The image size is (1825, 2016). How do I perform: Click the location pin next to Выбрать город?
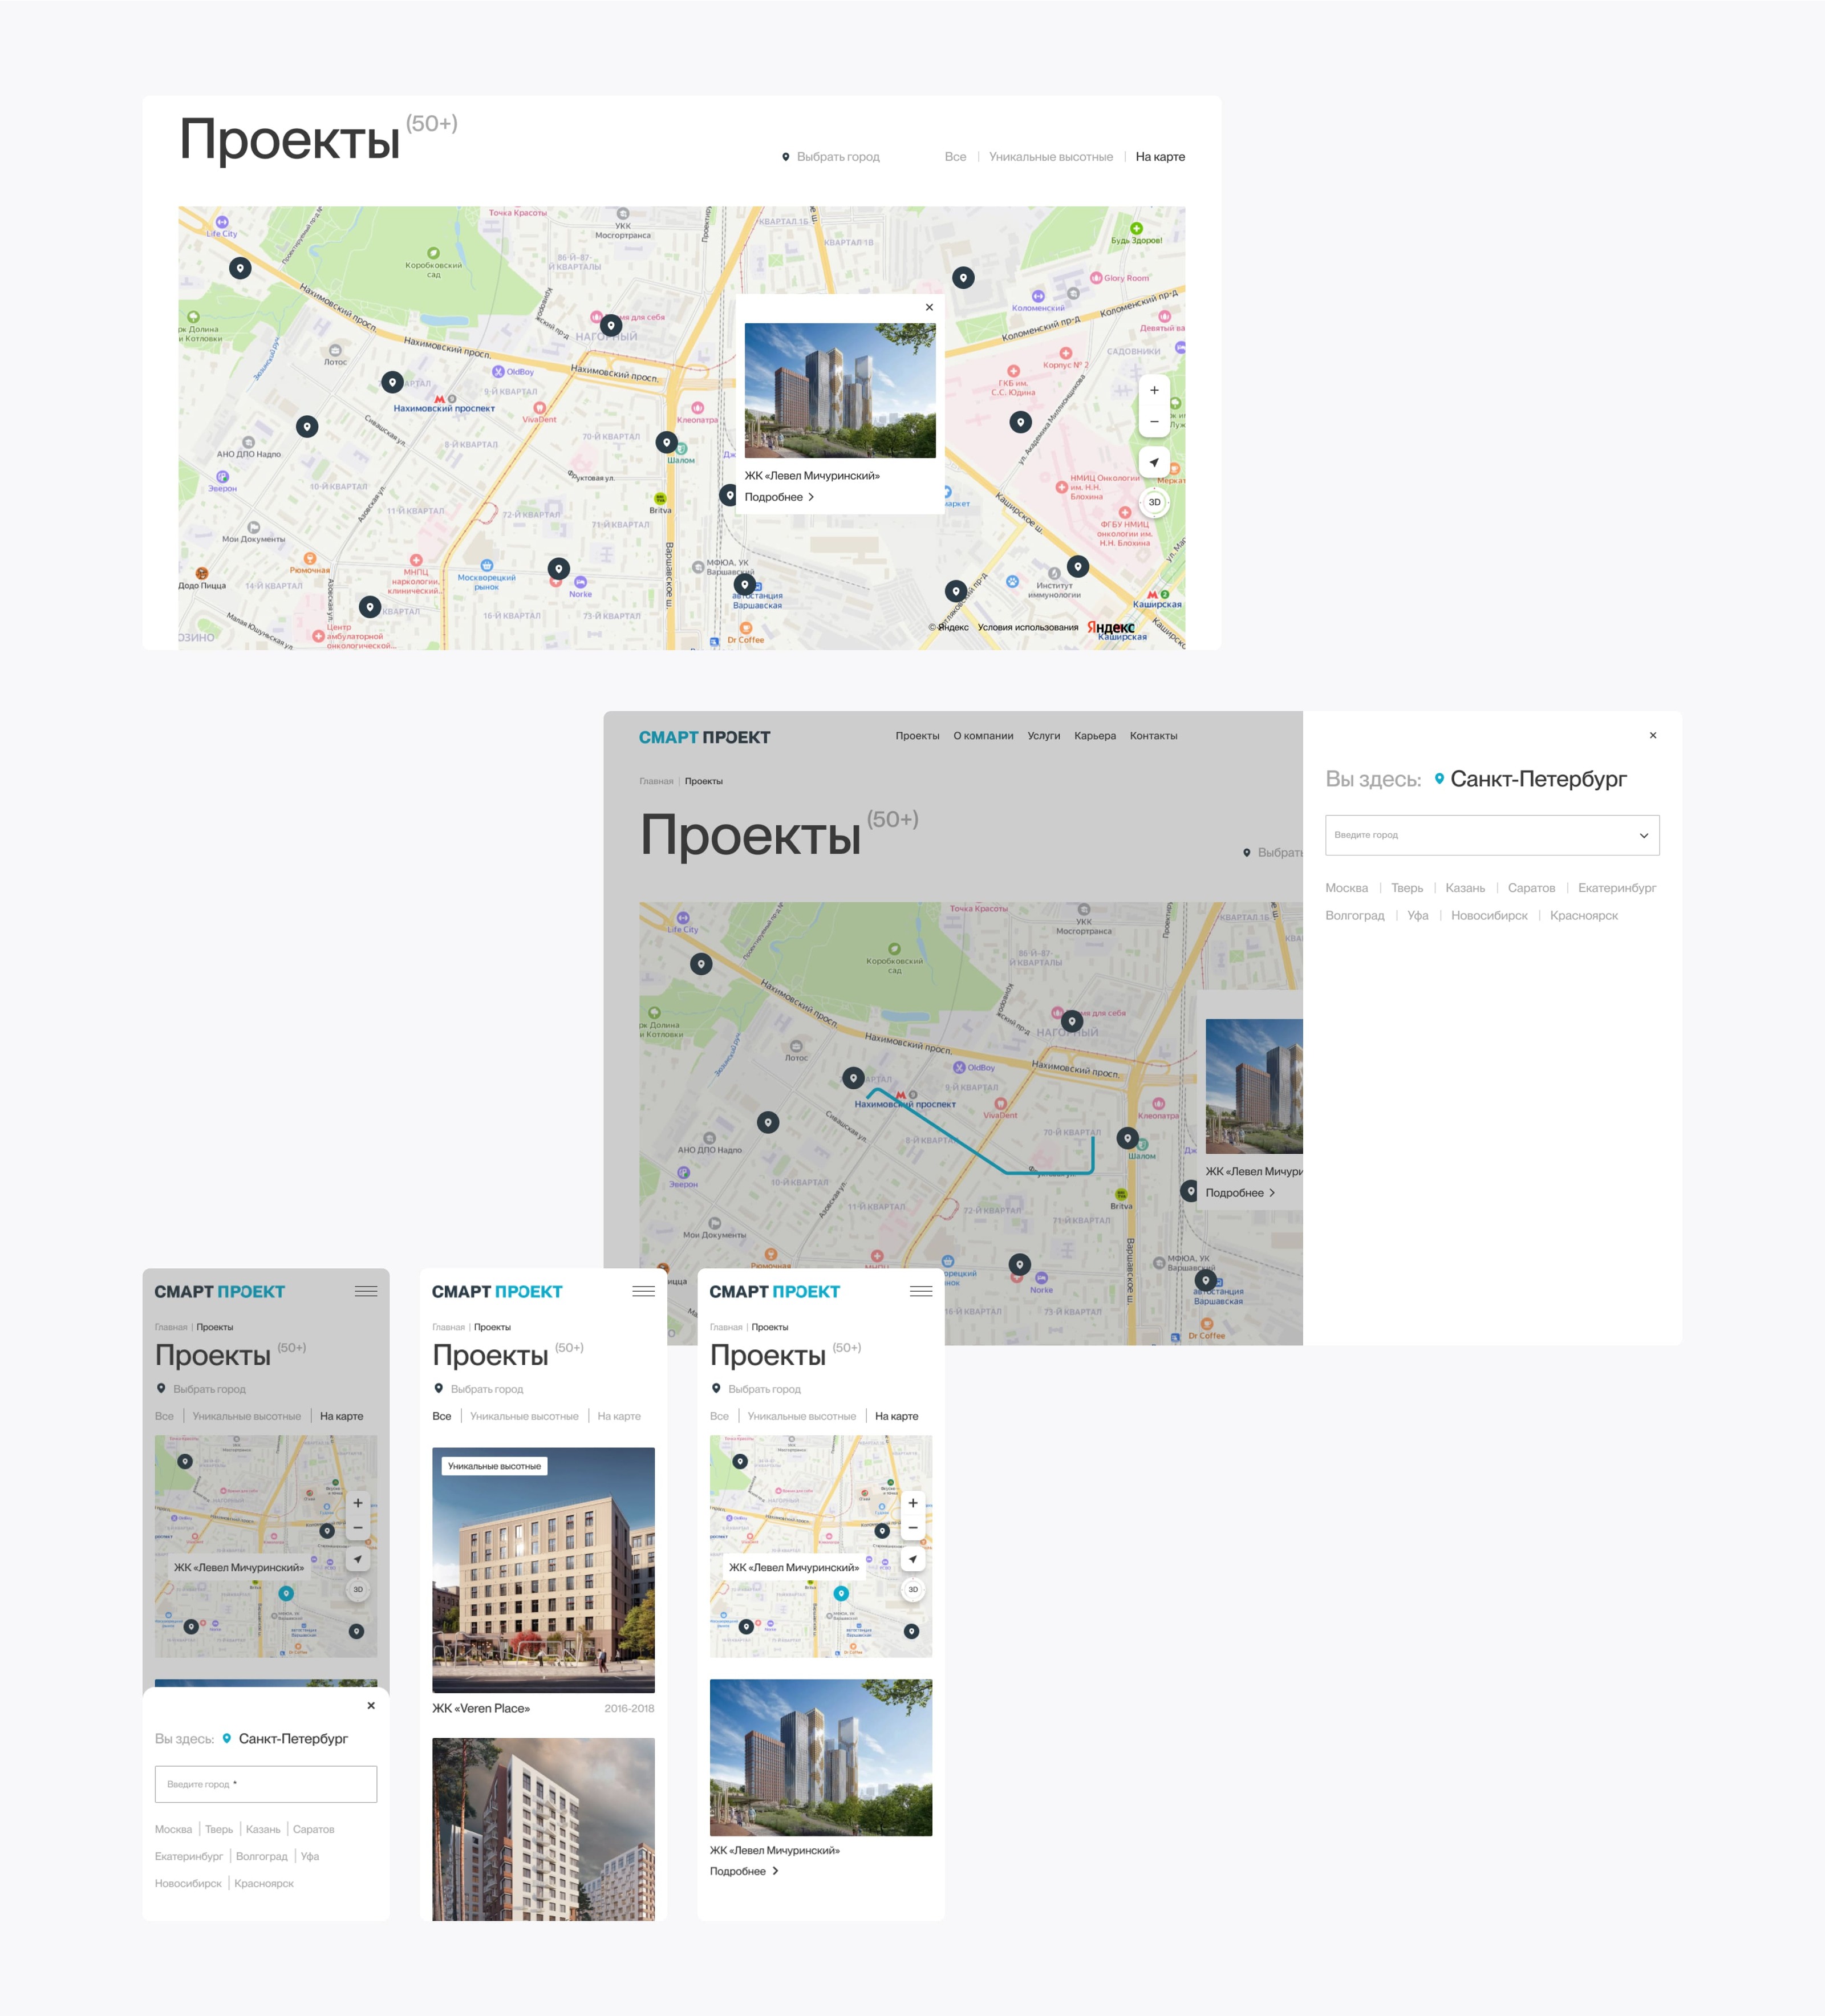click(785, 157)
